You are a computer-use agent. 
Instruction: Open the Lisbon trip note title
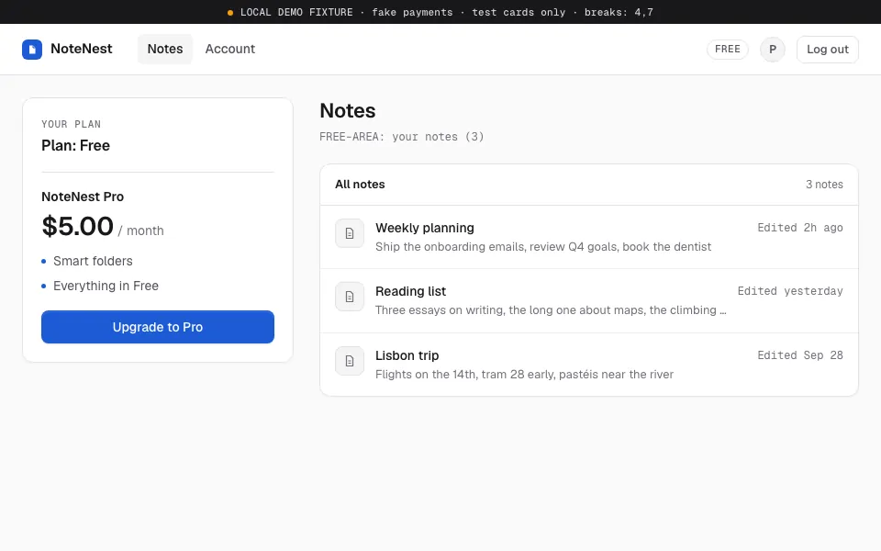pyautogui.click(x=407, y=355)
